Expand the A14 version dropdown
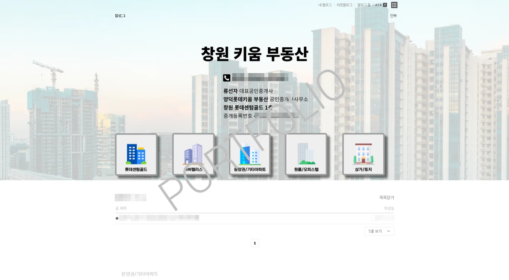 (x=384, y=5)
